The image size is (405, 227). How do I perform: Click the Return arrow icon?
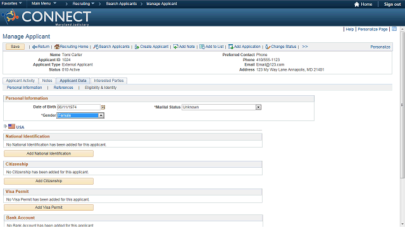point(35,47)
